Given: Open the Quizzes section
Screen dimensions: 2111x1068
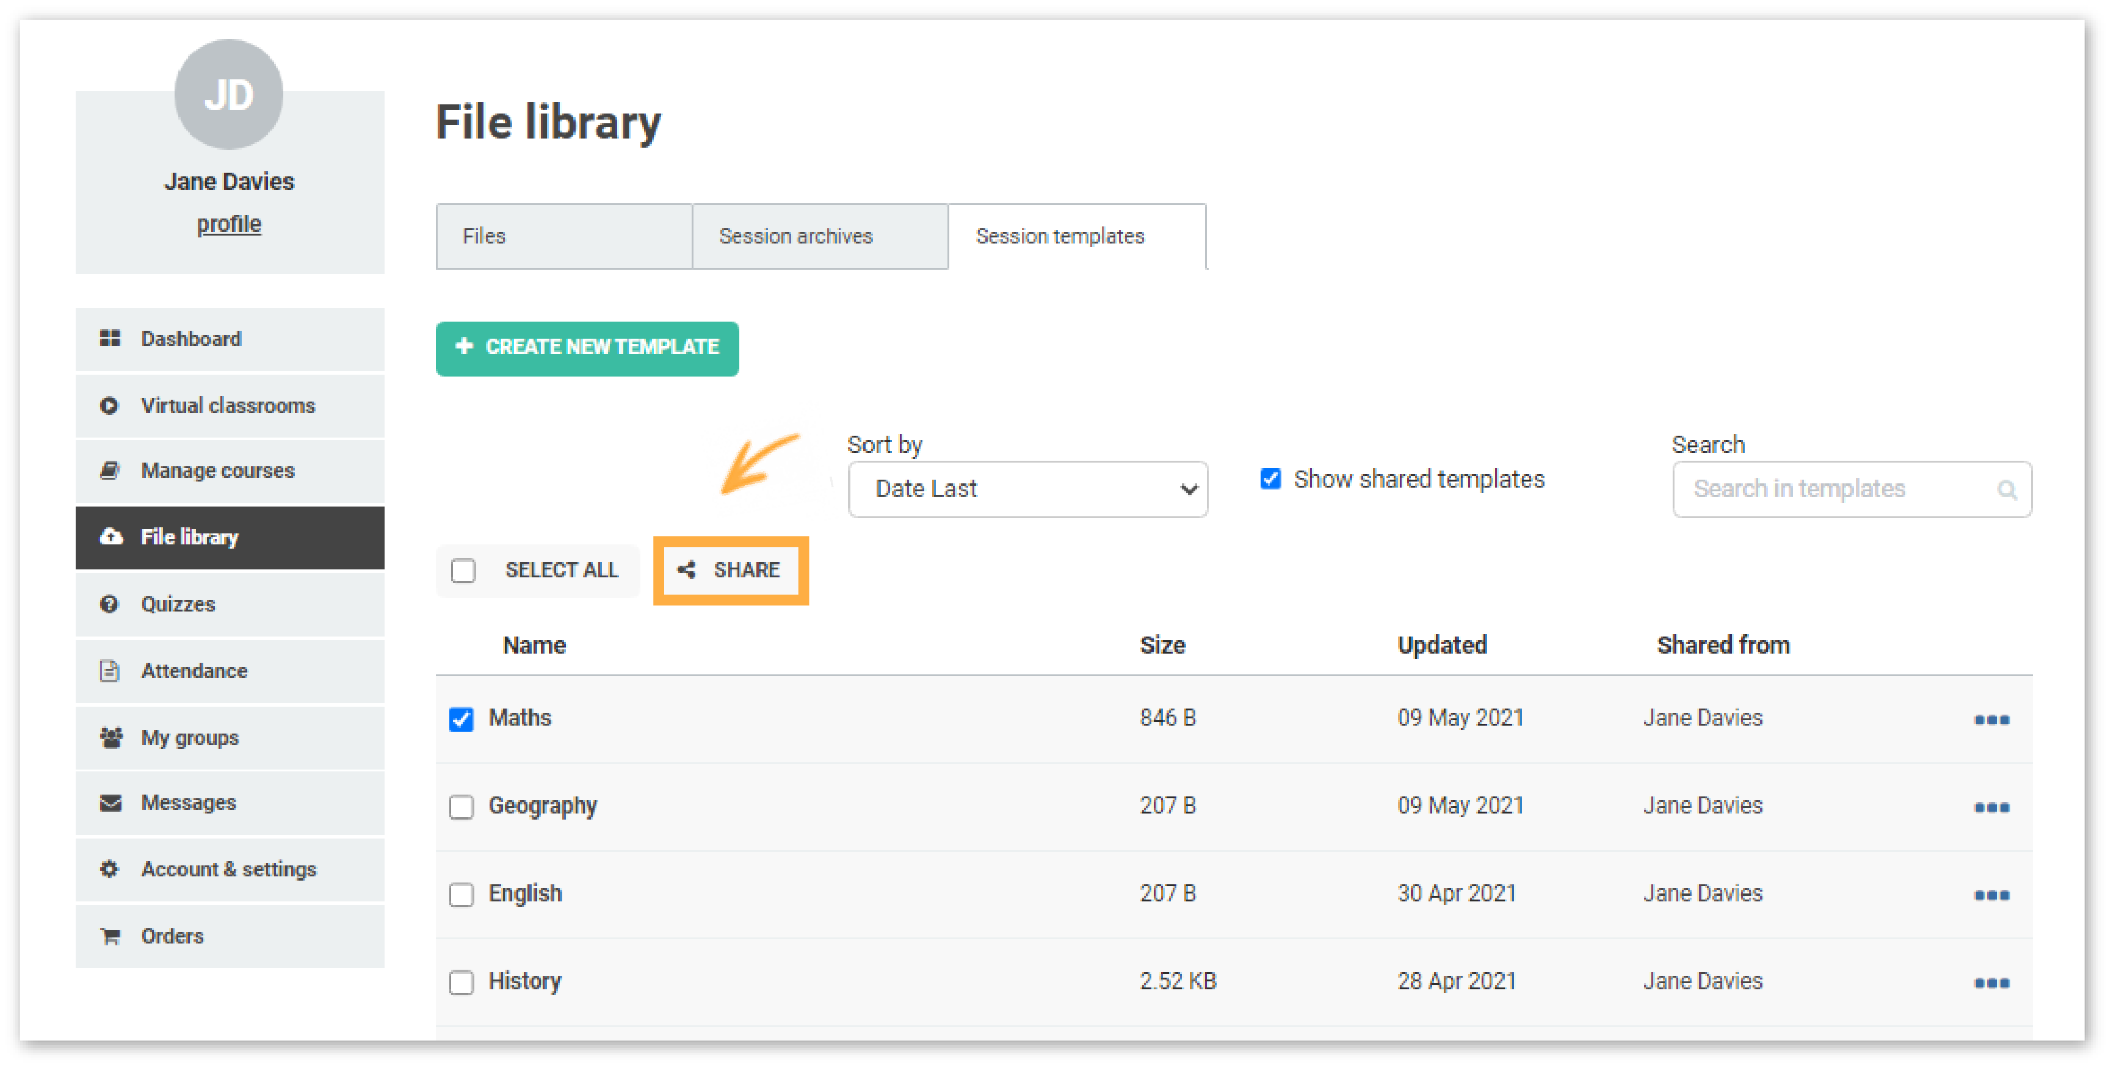Looking at the screenshot, I should [x=230, y=604].
